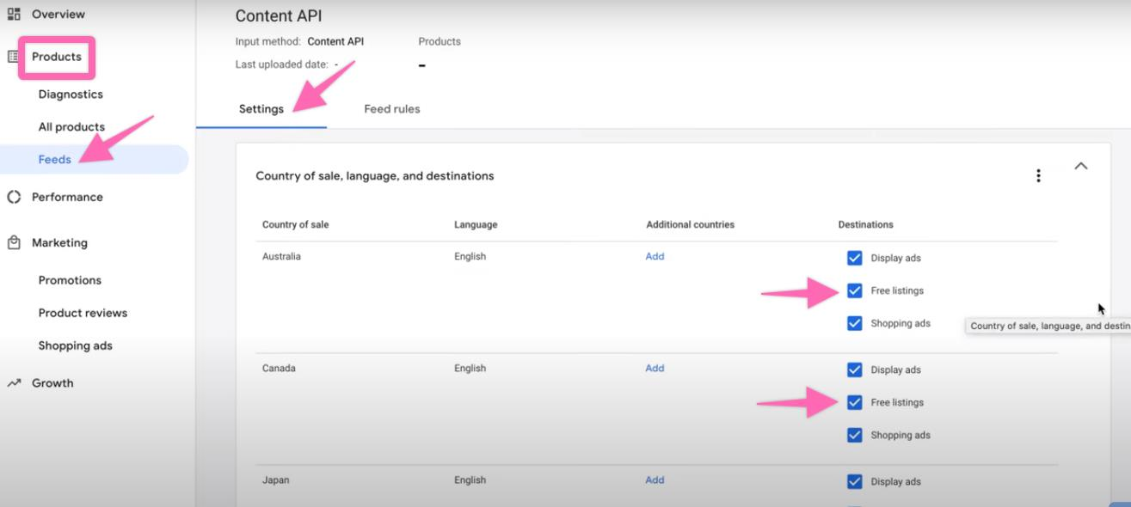Uncheck Display ads for Australia
1131x507 pixels.
tap(854, 258)
